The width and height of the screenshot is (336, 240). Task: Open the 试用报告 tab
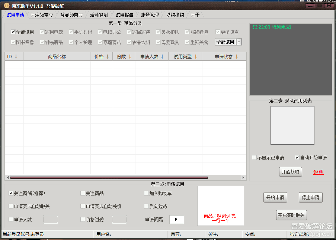[x=124, y=15]
